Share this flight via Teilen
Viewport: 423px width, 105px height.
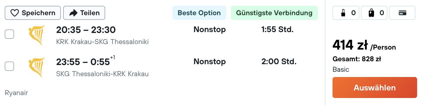(84, 13)
